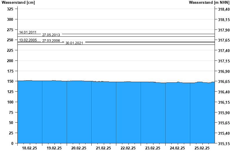
Task: Select the 27.03.2006 reference level label
Action: point(51,41)
